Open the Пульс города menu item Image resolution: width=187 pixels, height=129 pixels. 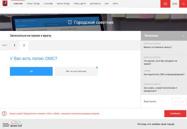(33, 4)
